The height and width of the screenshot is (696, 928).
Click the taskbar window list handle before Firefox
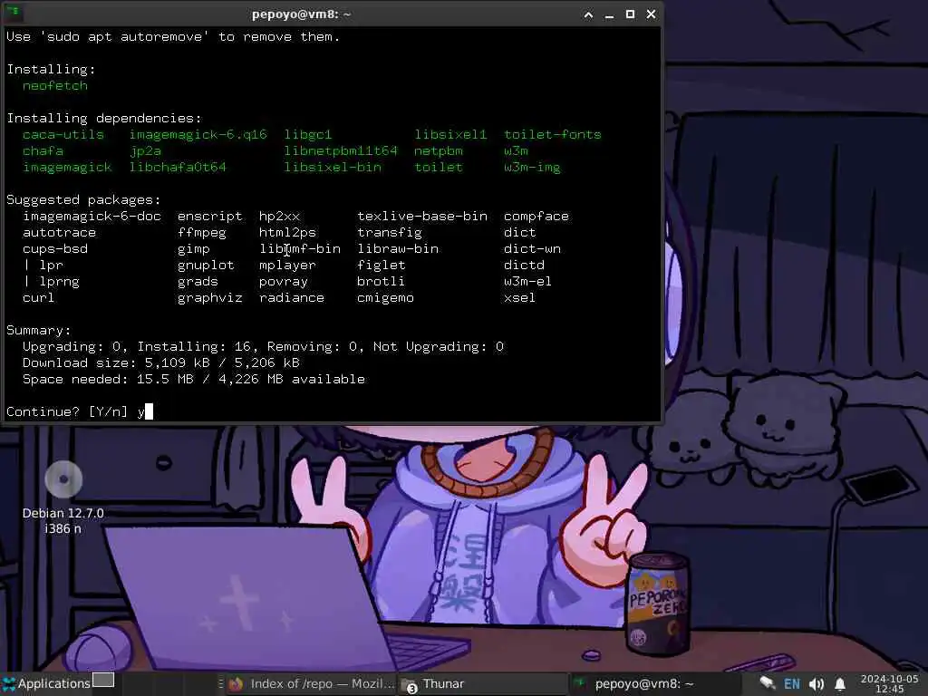click(221, 683)
